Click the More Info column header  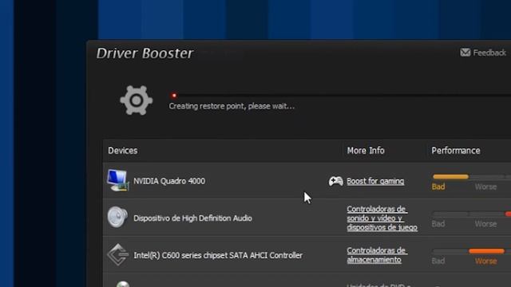coord(366,151)
